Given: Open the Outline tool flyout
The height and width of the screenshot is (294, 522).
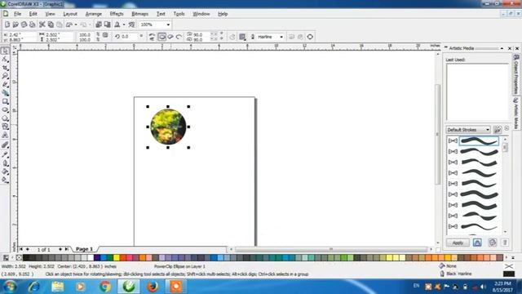Looking at the screenshot, I should coord(5,163).
